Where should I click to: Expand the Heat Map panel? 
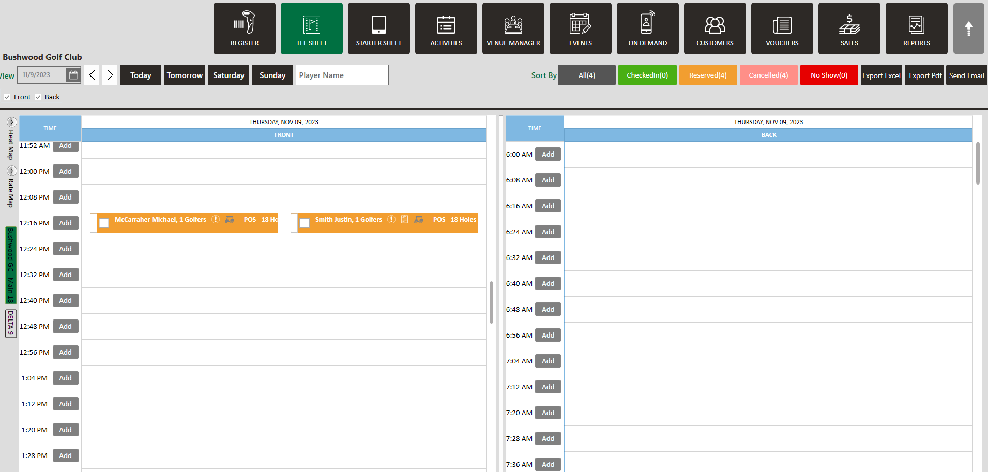[x=11, y=123]
